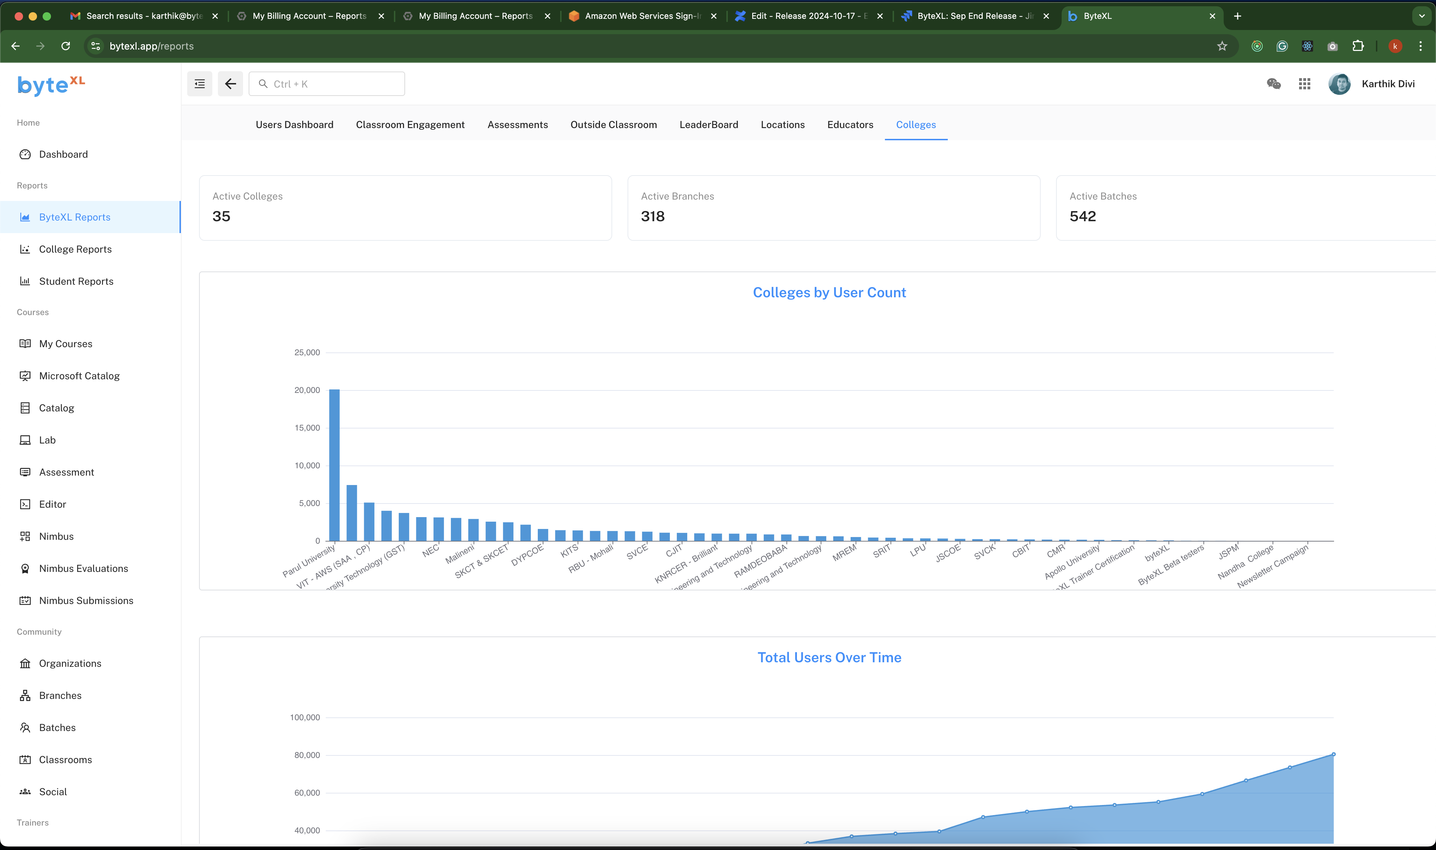
Task: Click the Parul University bar in the chart
Action: pos(334,465)
